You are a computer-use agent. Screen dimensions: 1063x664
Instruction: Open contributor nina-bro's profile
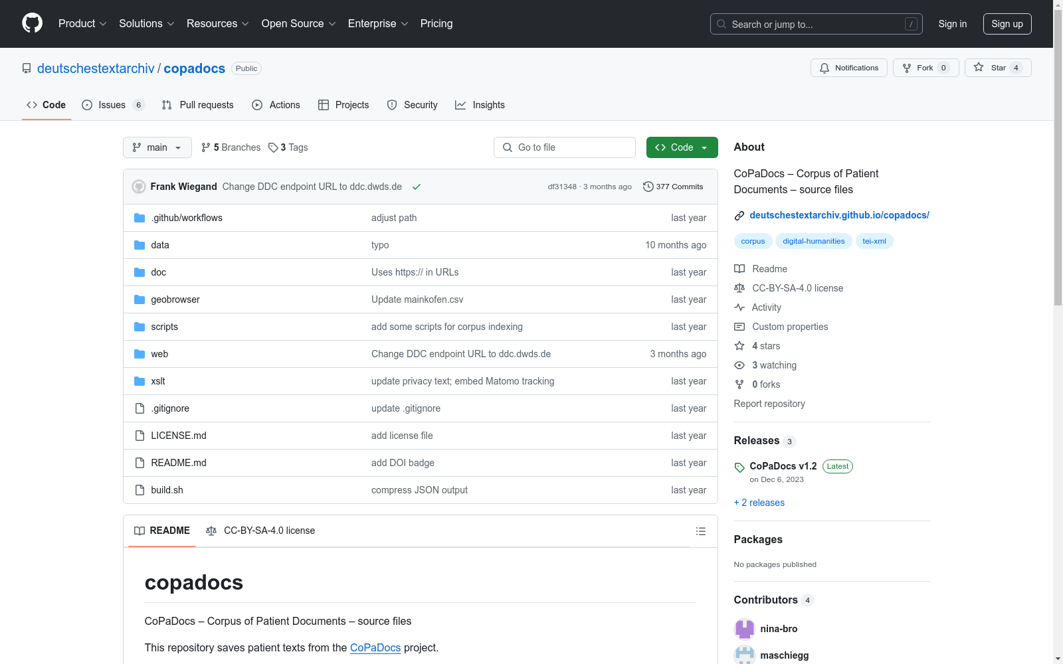coord(779,629)
